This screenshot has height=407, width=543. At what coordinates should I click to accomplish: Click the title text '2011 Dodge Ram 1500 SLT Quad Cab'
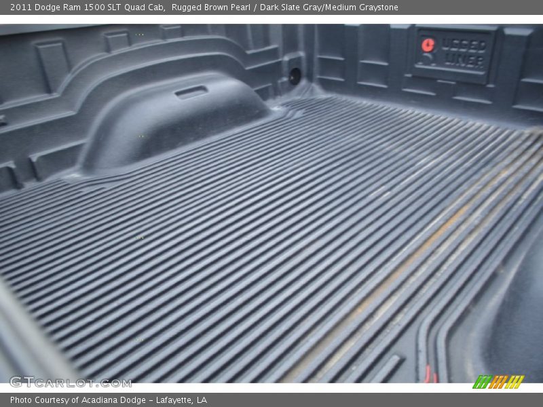(x=88, y=7)
